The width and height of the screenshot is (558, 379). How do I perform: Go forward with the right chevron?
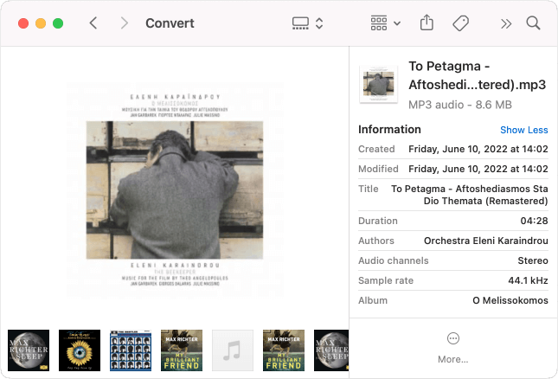coord(124,23)
